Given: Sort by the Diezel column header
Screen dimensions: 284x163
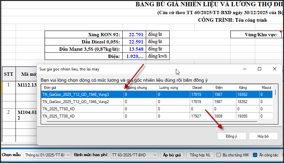Looking at the screenshot, I should click(201, 88).
